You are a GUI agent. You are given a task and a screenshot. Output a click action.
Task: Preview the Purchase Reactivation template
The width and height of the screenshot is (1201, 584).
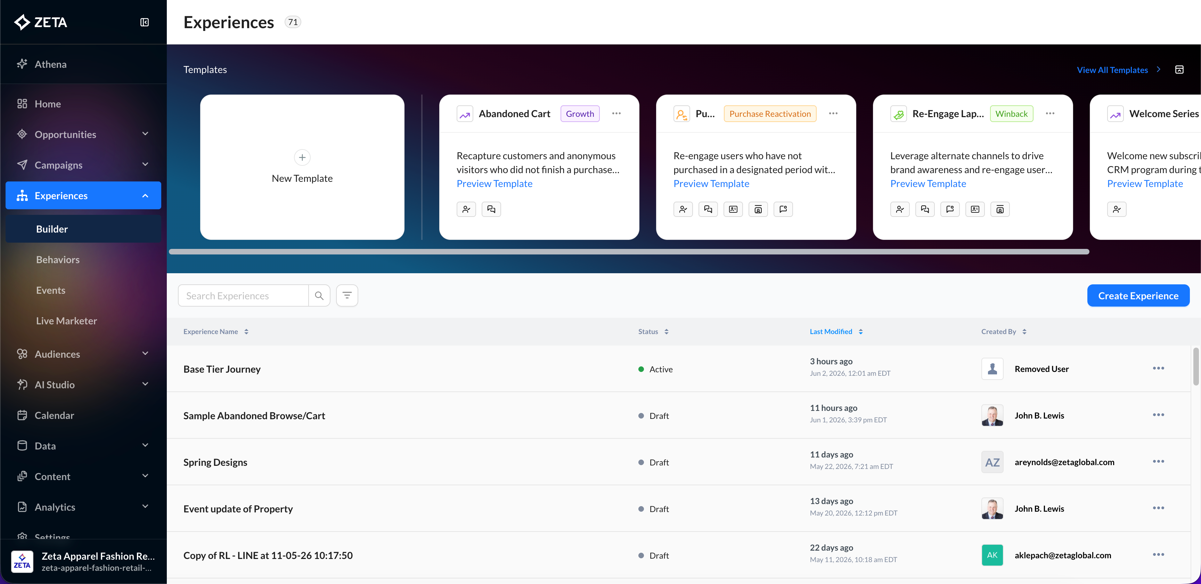[x=711, y=183]
